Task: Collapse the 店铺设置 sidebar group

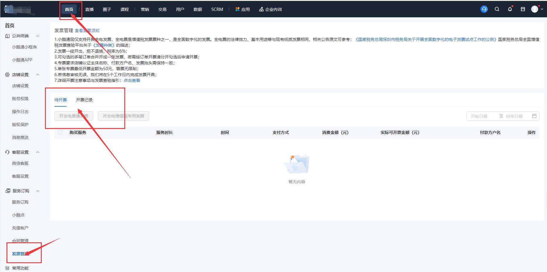Action: [38, 75]
